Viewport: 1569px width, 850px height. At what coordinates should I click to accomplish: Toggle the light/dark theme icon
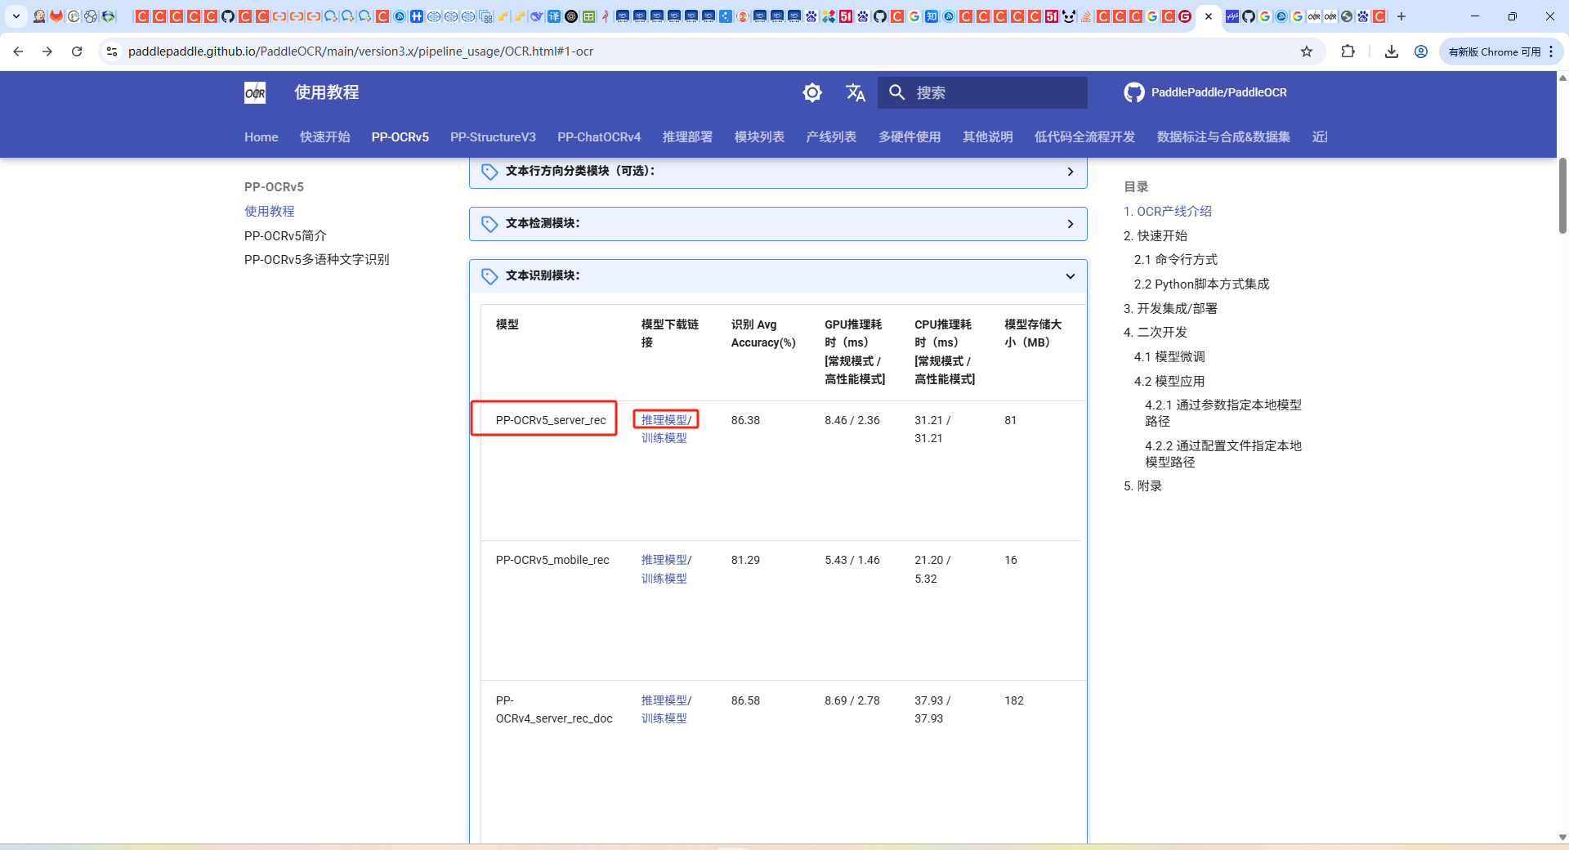pyautogui.click(x=812, y=92)
